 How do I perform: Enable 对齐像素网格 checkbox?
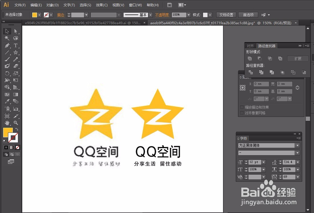[242, 113]
